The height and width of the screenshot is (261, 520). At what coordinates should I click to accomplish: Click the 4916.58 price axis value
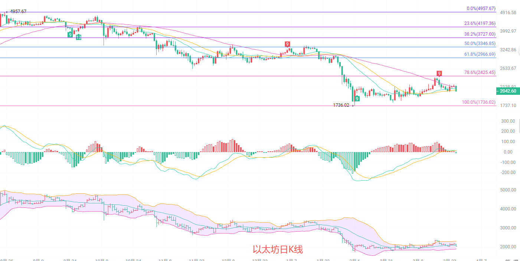pos(508,13)
